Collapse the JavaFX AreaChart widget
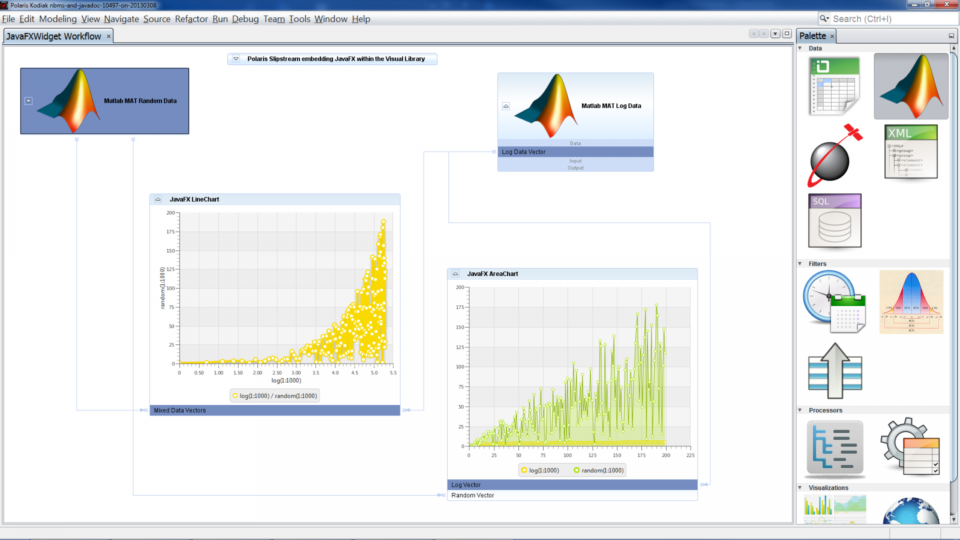This screenshot has width=960, height=540. (455, 274)
